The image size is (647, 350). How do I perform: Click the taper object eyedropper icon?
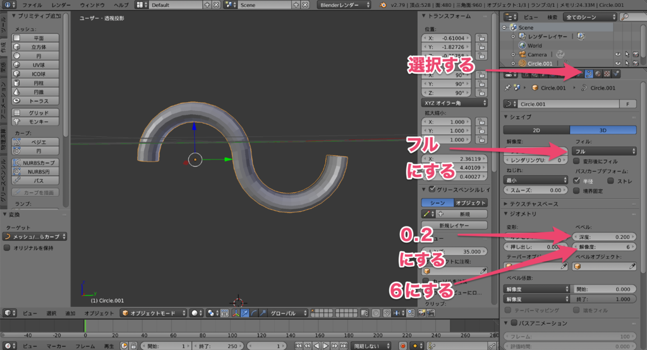coord(564,266)
